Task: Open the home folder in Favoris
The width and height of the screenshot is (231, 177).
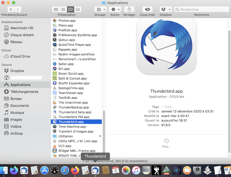Action: coord(25,78)
